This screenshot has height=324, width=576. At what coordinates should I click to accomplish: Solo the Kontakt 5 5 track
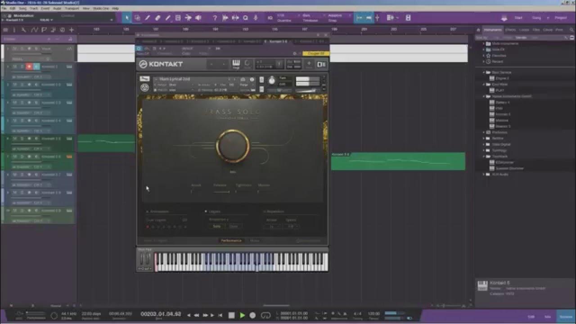[x=22, y=139]
